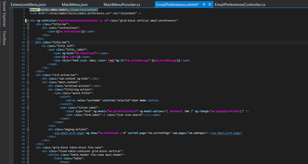Open the EmailPreferencesController.cs tab

[x=240, y=4]
